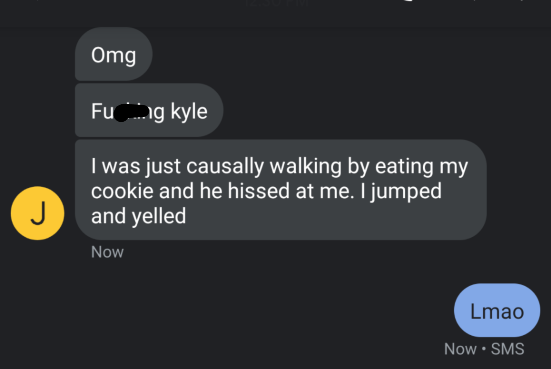Select the message about the cookie and hissing
Viewport: 551px width, 369px height.
280,190
